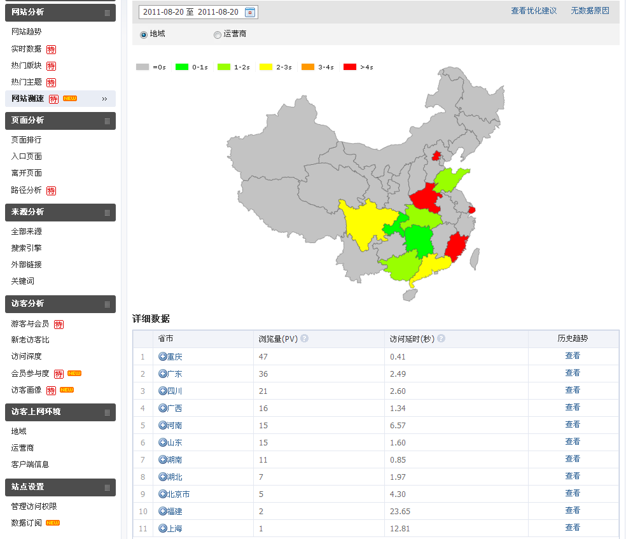626x539 pixels.
Task: Click the 特 badge next to 热门版块
Action: click(51, 66)
